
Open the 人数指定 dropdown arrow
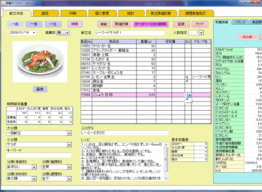(x=201, y=33)
